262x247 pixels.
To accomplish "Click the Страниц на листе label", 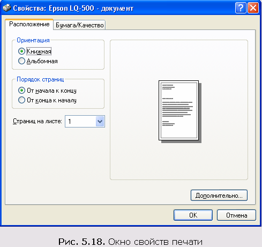I will pos(38,122).
